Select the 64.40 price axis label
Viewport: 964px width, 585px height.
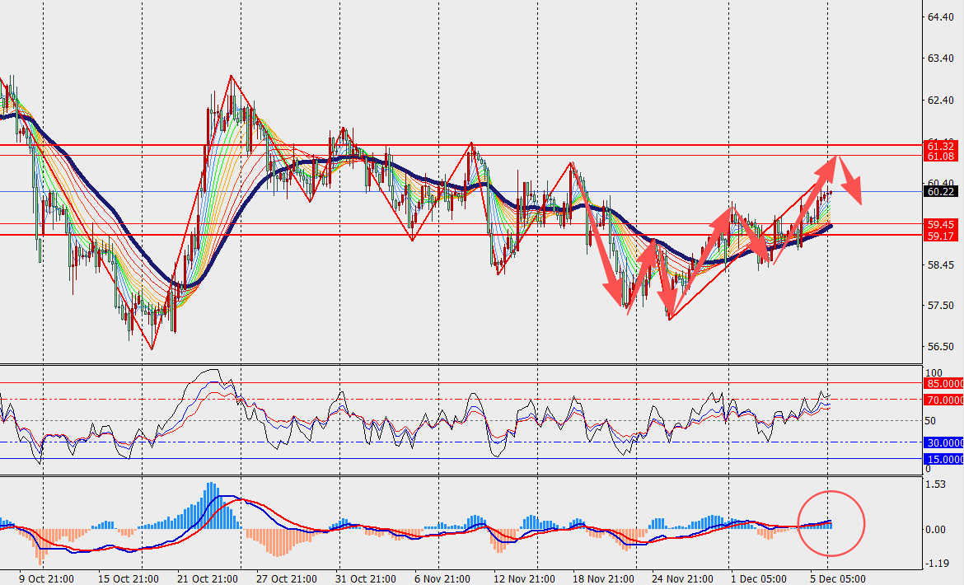coord(940,17)
